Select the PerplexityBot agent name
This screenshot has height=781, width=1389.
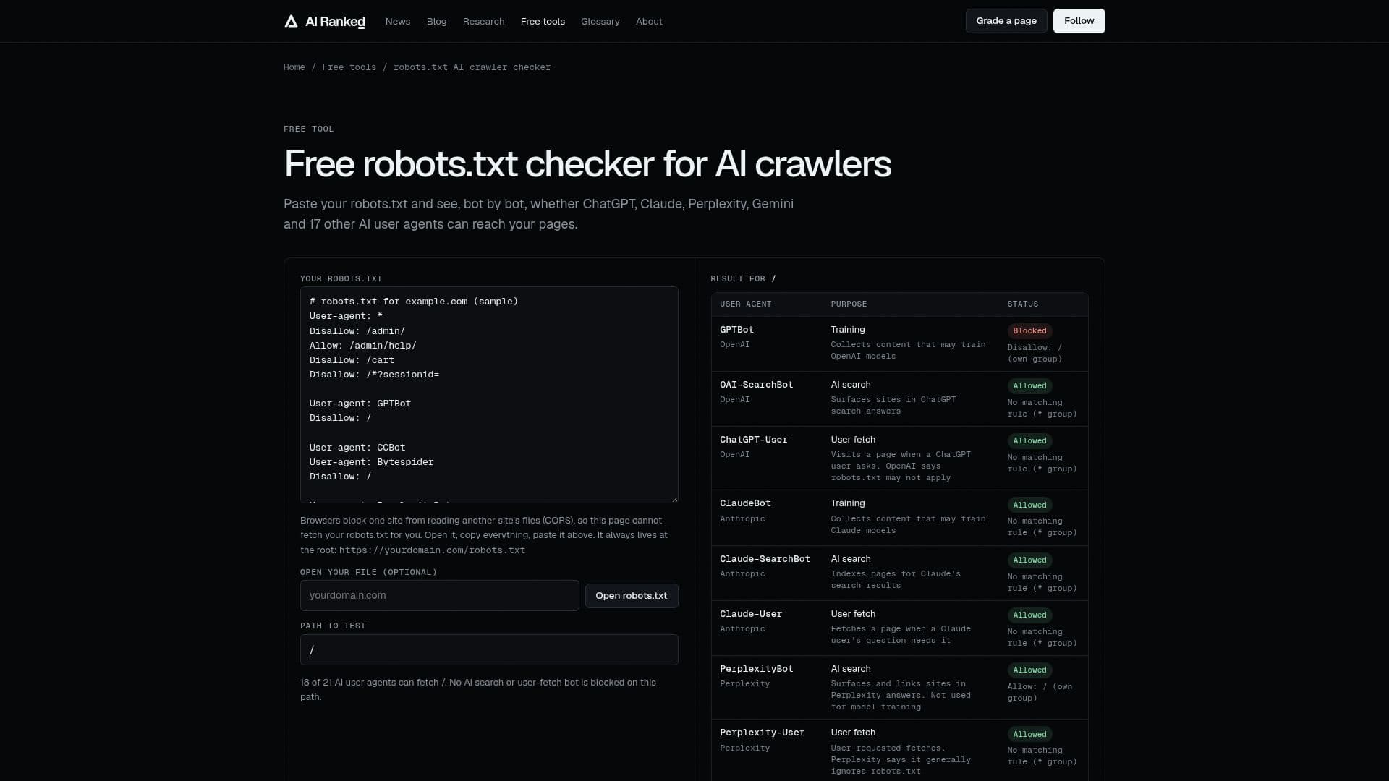click(x=757, y=669)
